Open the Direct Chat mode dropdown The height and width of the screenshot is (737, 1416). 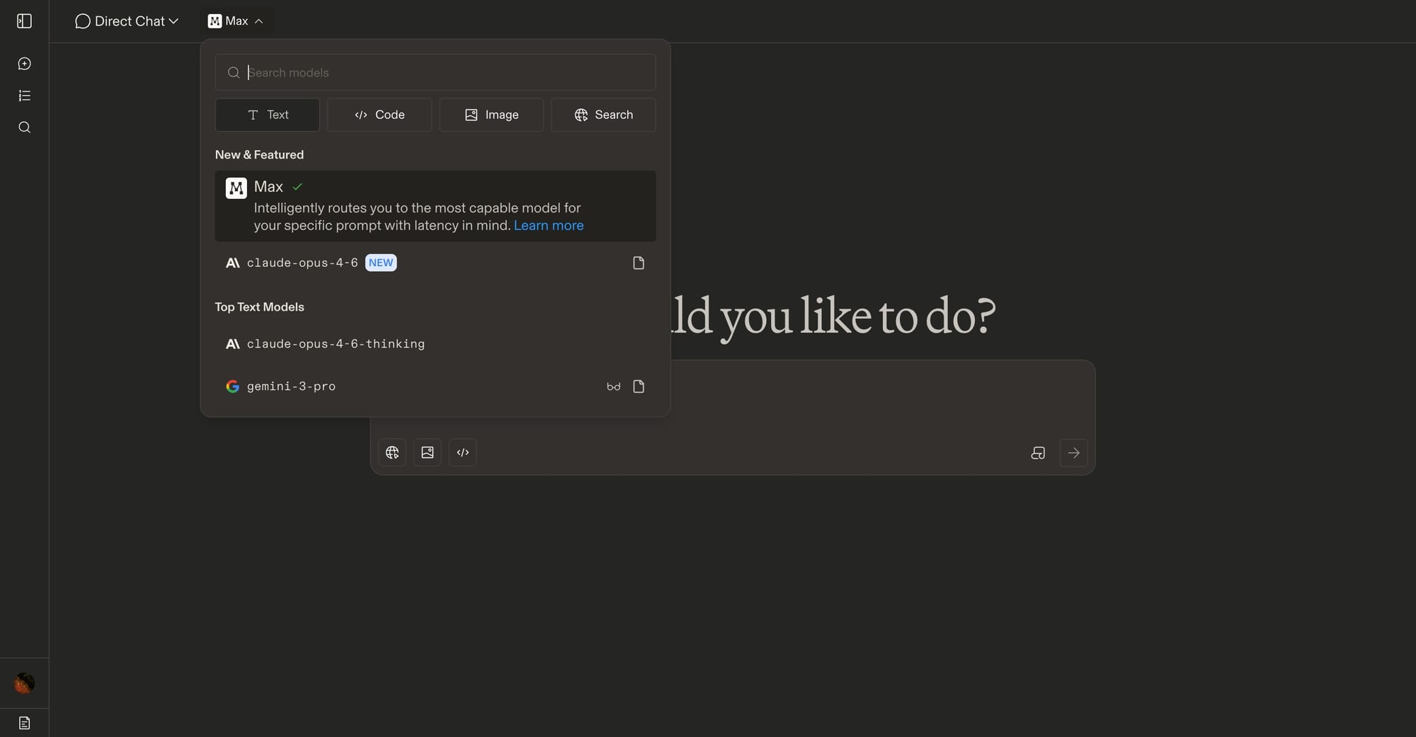tap(127, 21)
